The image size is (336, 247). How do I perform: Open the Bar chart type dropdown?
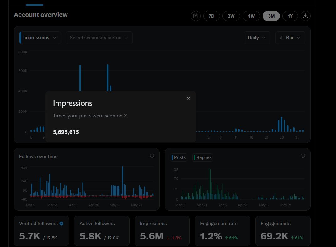290,38
